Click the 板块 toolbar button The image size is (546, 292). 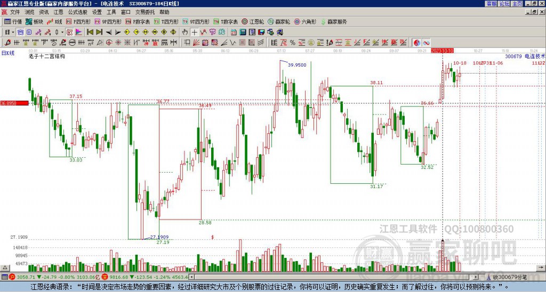pyautogui.click(x=35, y=21)
